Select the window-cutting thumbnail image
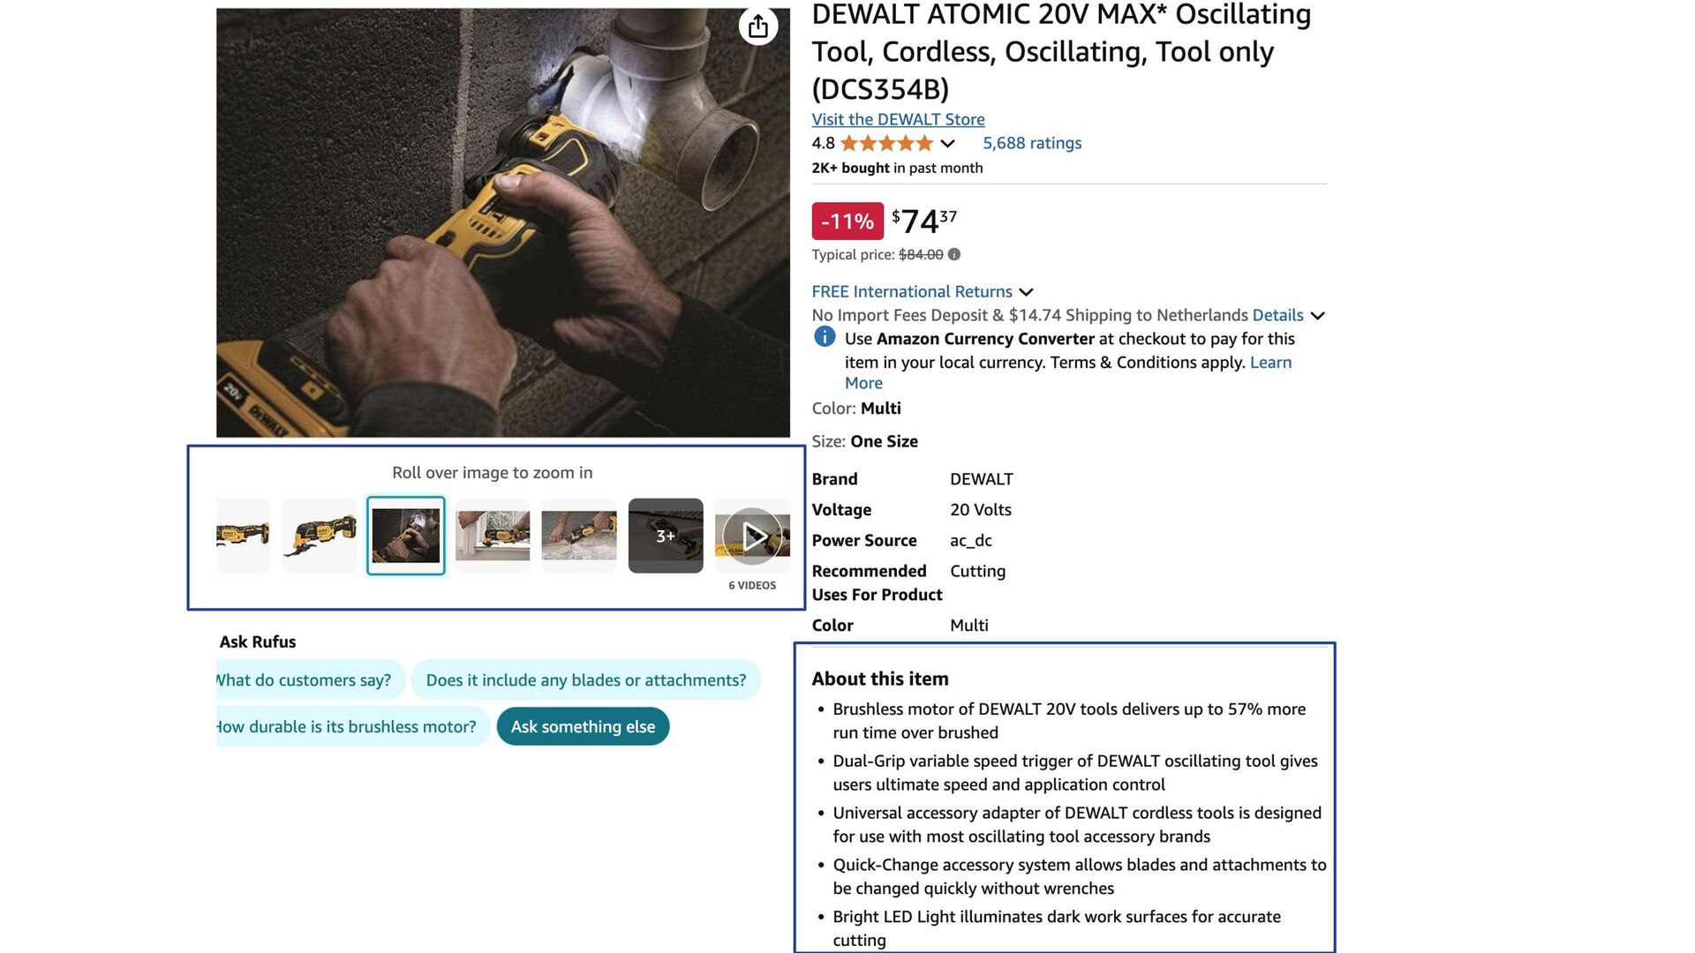The image size is (1695, 953). coord(493,536)
